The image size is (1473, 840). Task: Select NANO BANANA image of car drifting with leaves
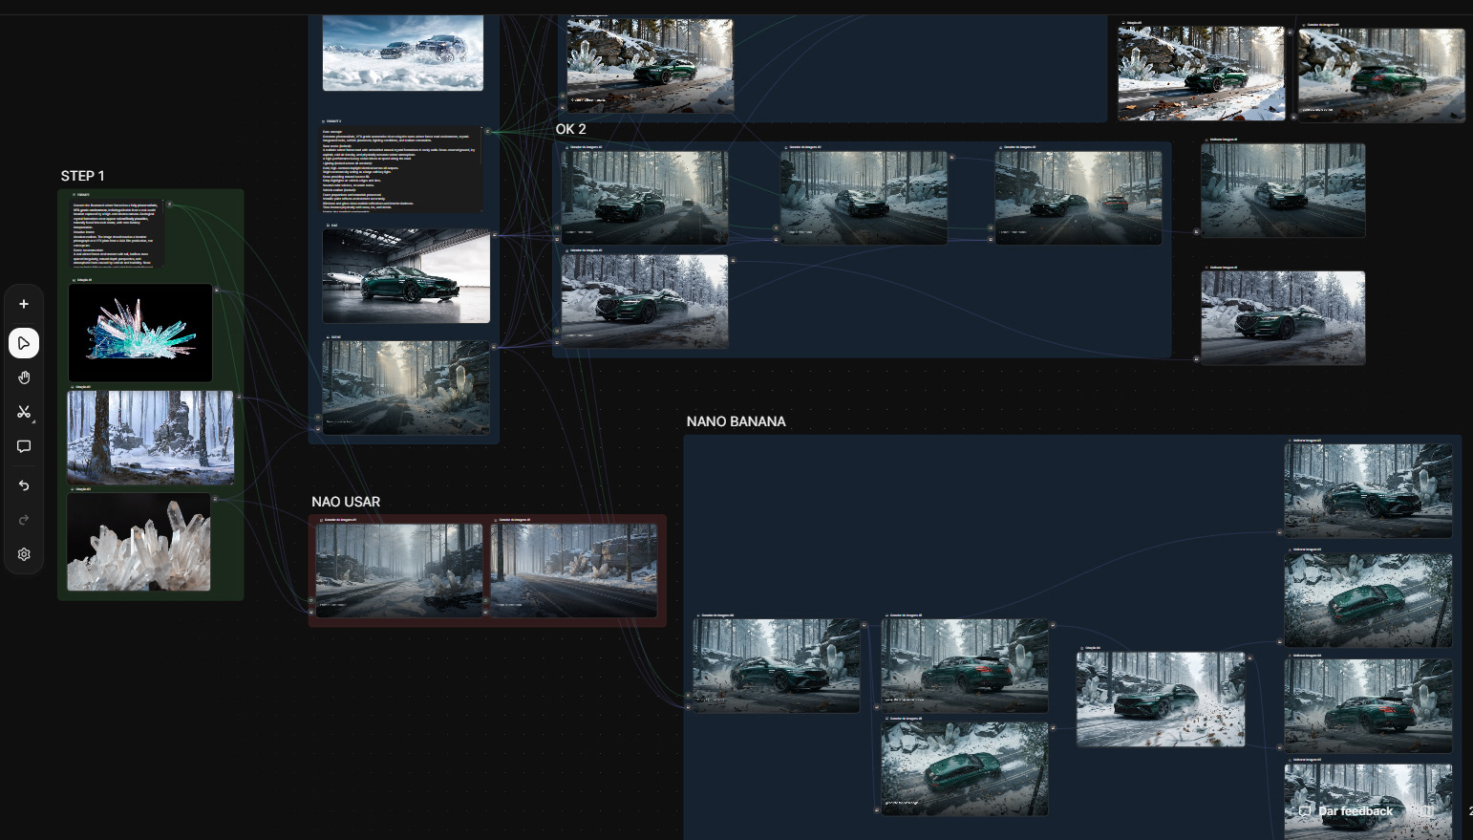pyautogui.click(x=1161, y=700)
